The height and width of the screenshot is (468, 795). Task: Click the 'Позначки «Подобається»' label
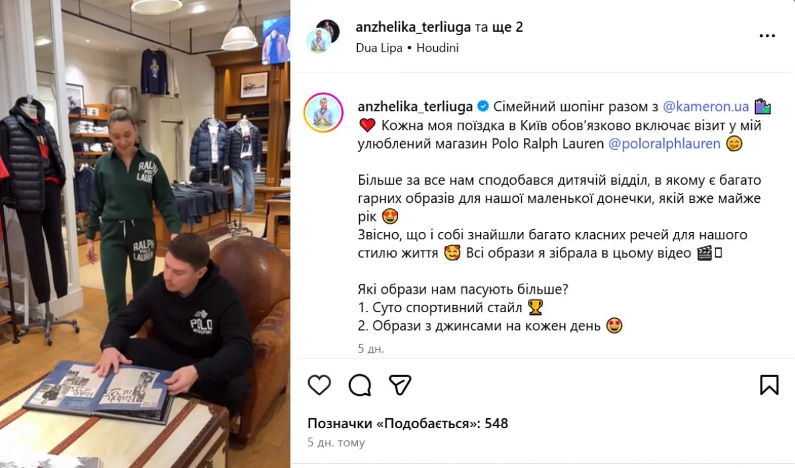[394, 424]
